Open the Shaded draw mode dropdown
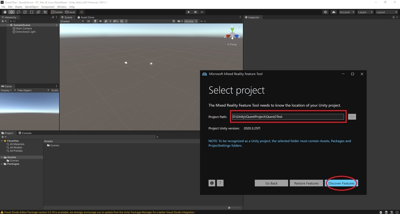The height and width of the screenshot is (214, 400). click(72, 21)
